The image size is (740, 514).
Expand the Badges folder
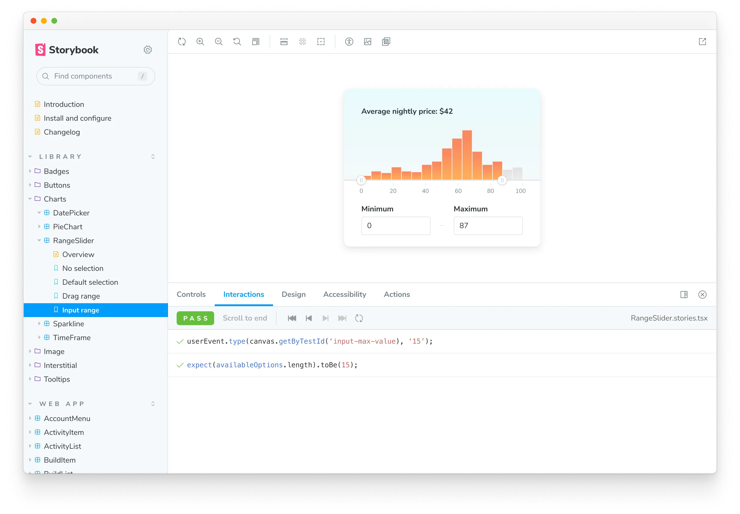(x=30, y=171)
